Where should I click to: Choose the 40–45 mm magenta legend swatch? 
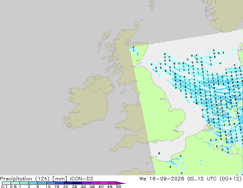coord(104,183)
